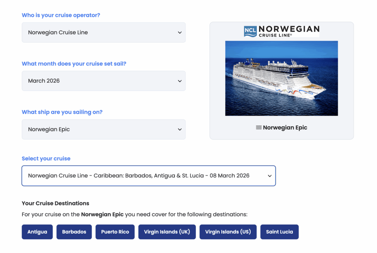Open the cruise operator dropdown

pyautogui.click(x=103, y=32)
